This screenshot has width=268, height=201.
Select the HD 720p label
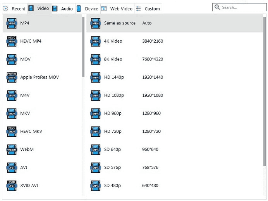point(113,131)
